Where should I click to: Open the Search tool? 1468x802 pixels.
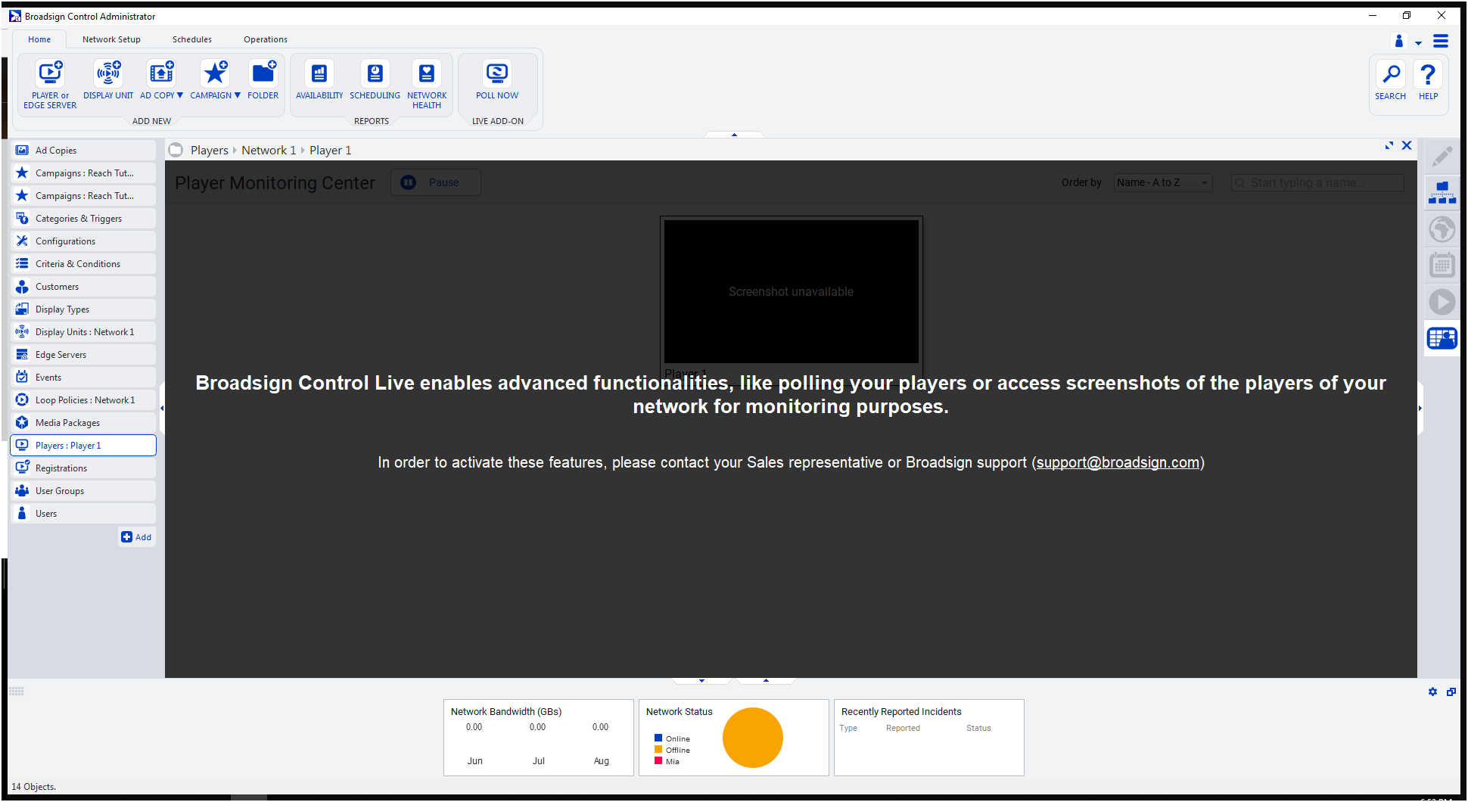click(x=1390, y=80)
